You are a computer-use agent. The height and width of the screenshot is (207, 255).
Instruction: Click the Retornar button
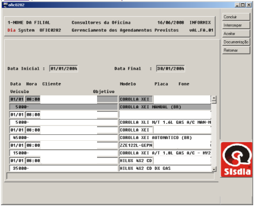(x=236, y=50)
